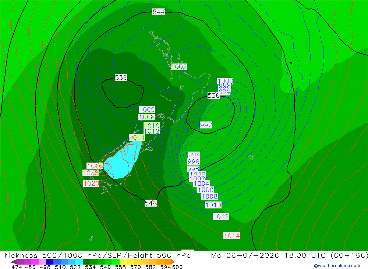Viewport: 368px width, 269px height.
Task: Click the 474 legend value
Action: tap(17, 267)
